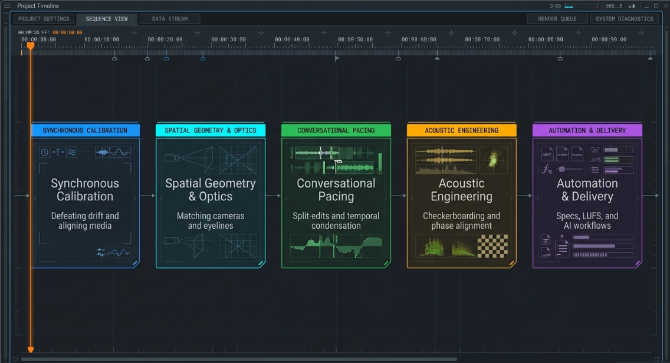The width and height of the screenshot is (670, 363).
Task: Click the top waveform clip in Conversational Pacing
Action: (x=317, y=153)
